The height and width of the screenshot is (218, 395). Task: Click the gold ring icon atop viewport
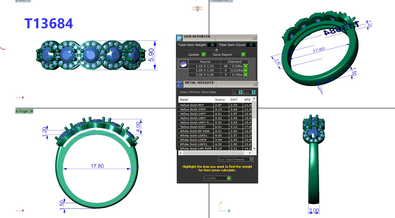pos(198,9)
